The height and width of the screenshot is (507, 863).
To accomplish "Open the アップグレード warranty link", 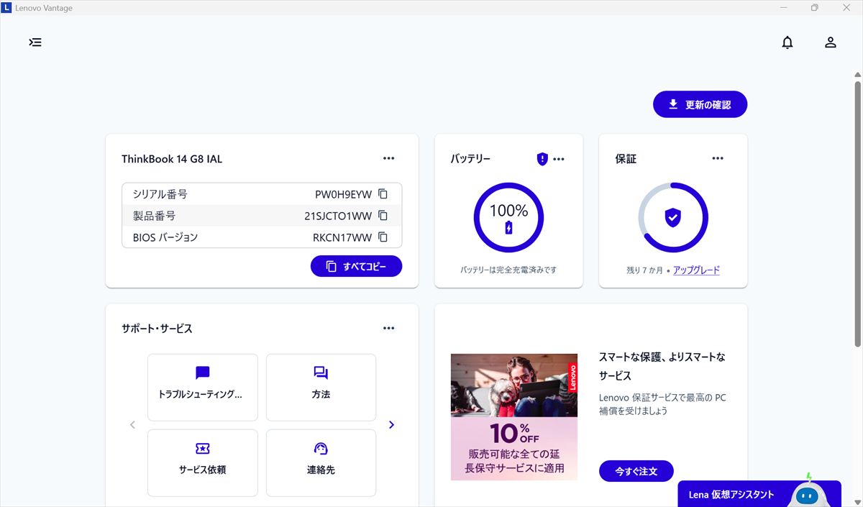I will pyautogui.click(x=696, y=270).
